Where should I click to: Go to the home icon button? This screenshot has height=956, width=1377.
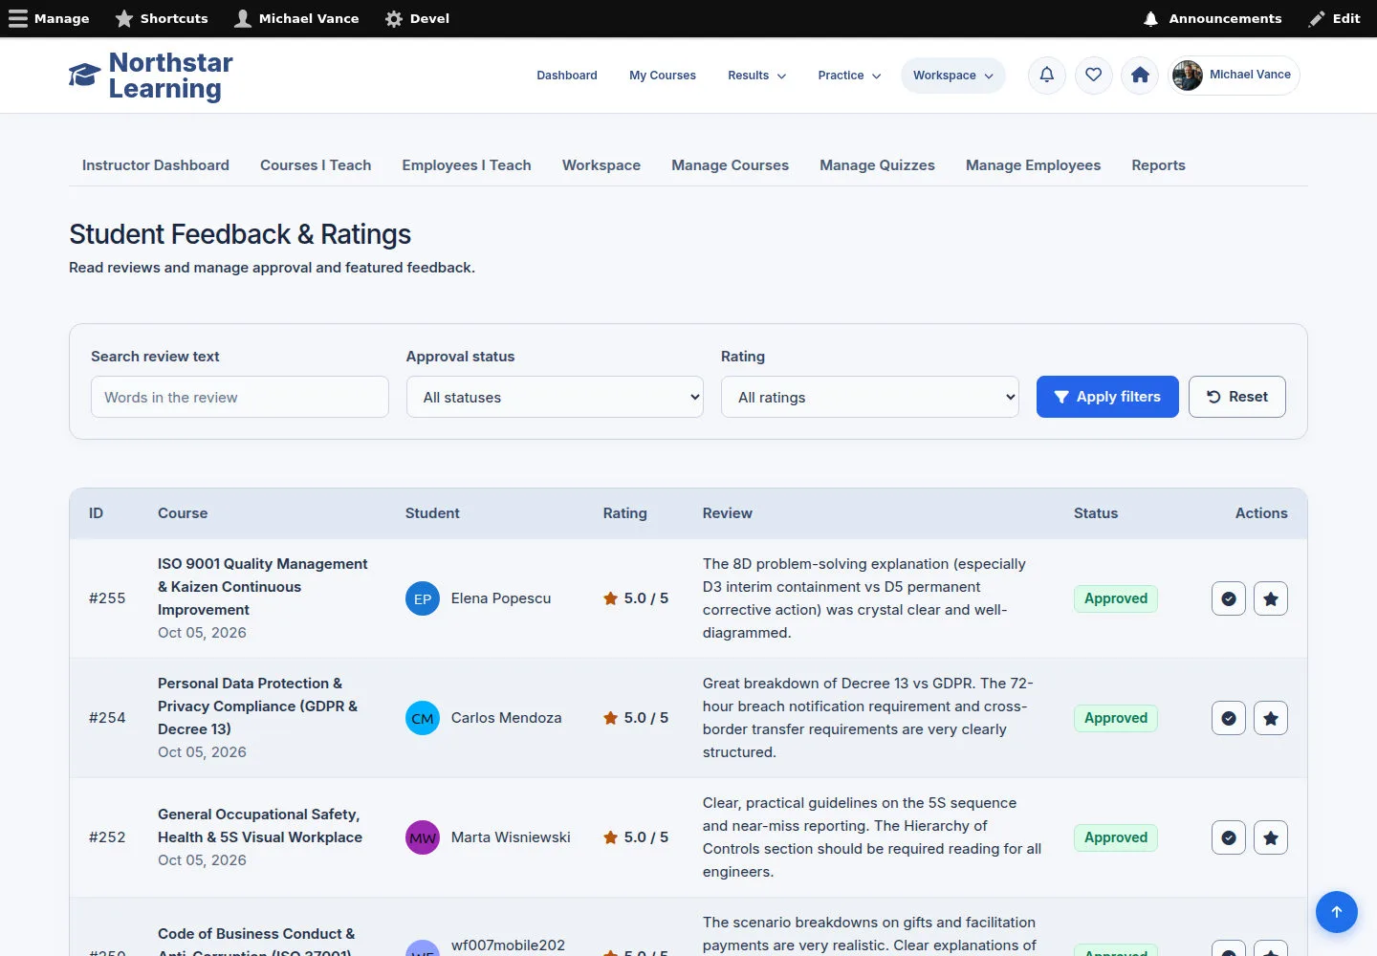pos(1140,75)
